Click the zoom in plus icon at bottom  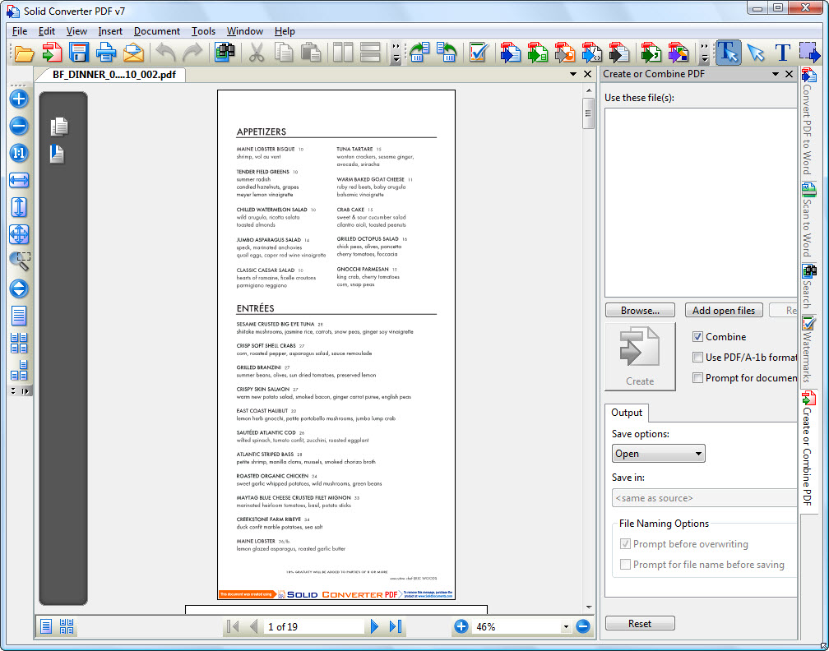(461, 626)
